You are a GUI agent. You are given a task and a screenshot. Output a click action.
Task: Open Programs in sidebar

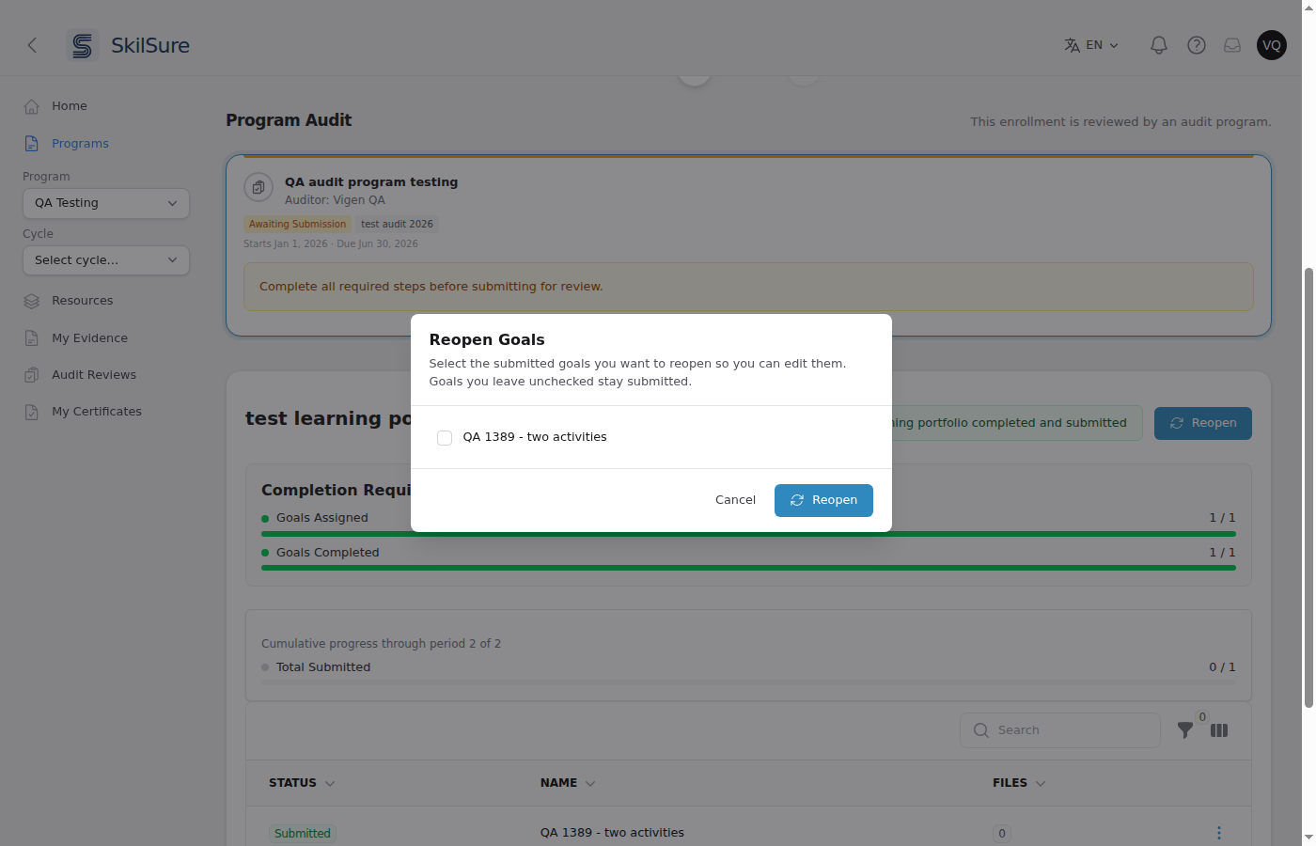80,144
